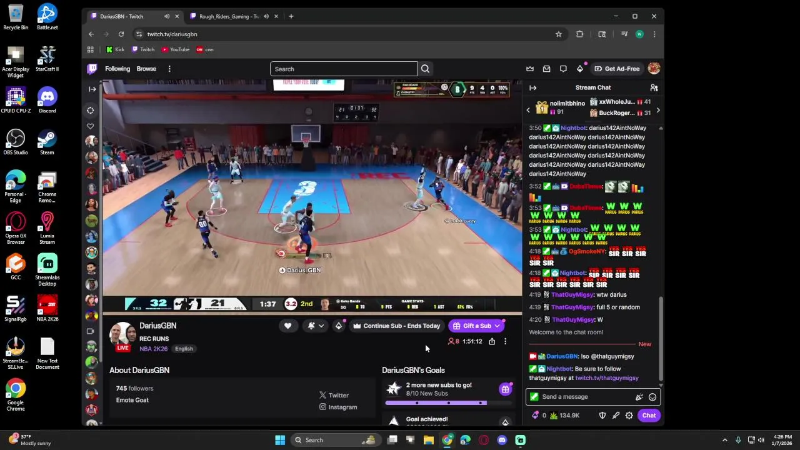Open Chrome's three-dot menu
Viewport: 800px width, 450px height.
click(x=654, y=34)
